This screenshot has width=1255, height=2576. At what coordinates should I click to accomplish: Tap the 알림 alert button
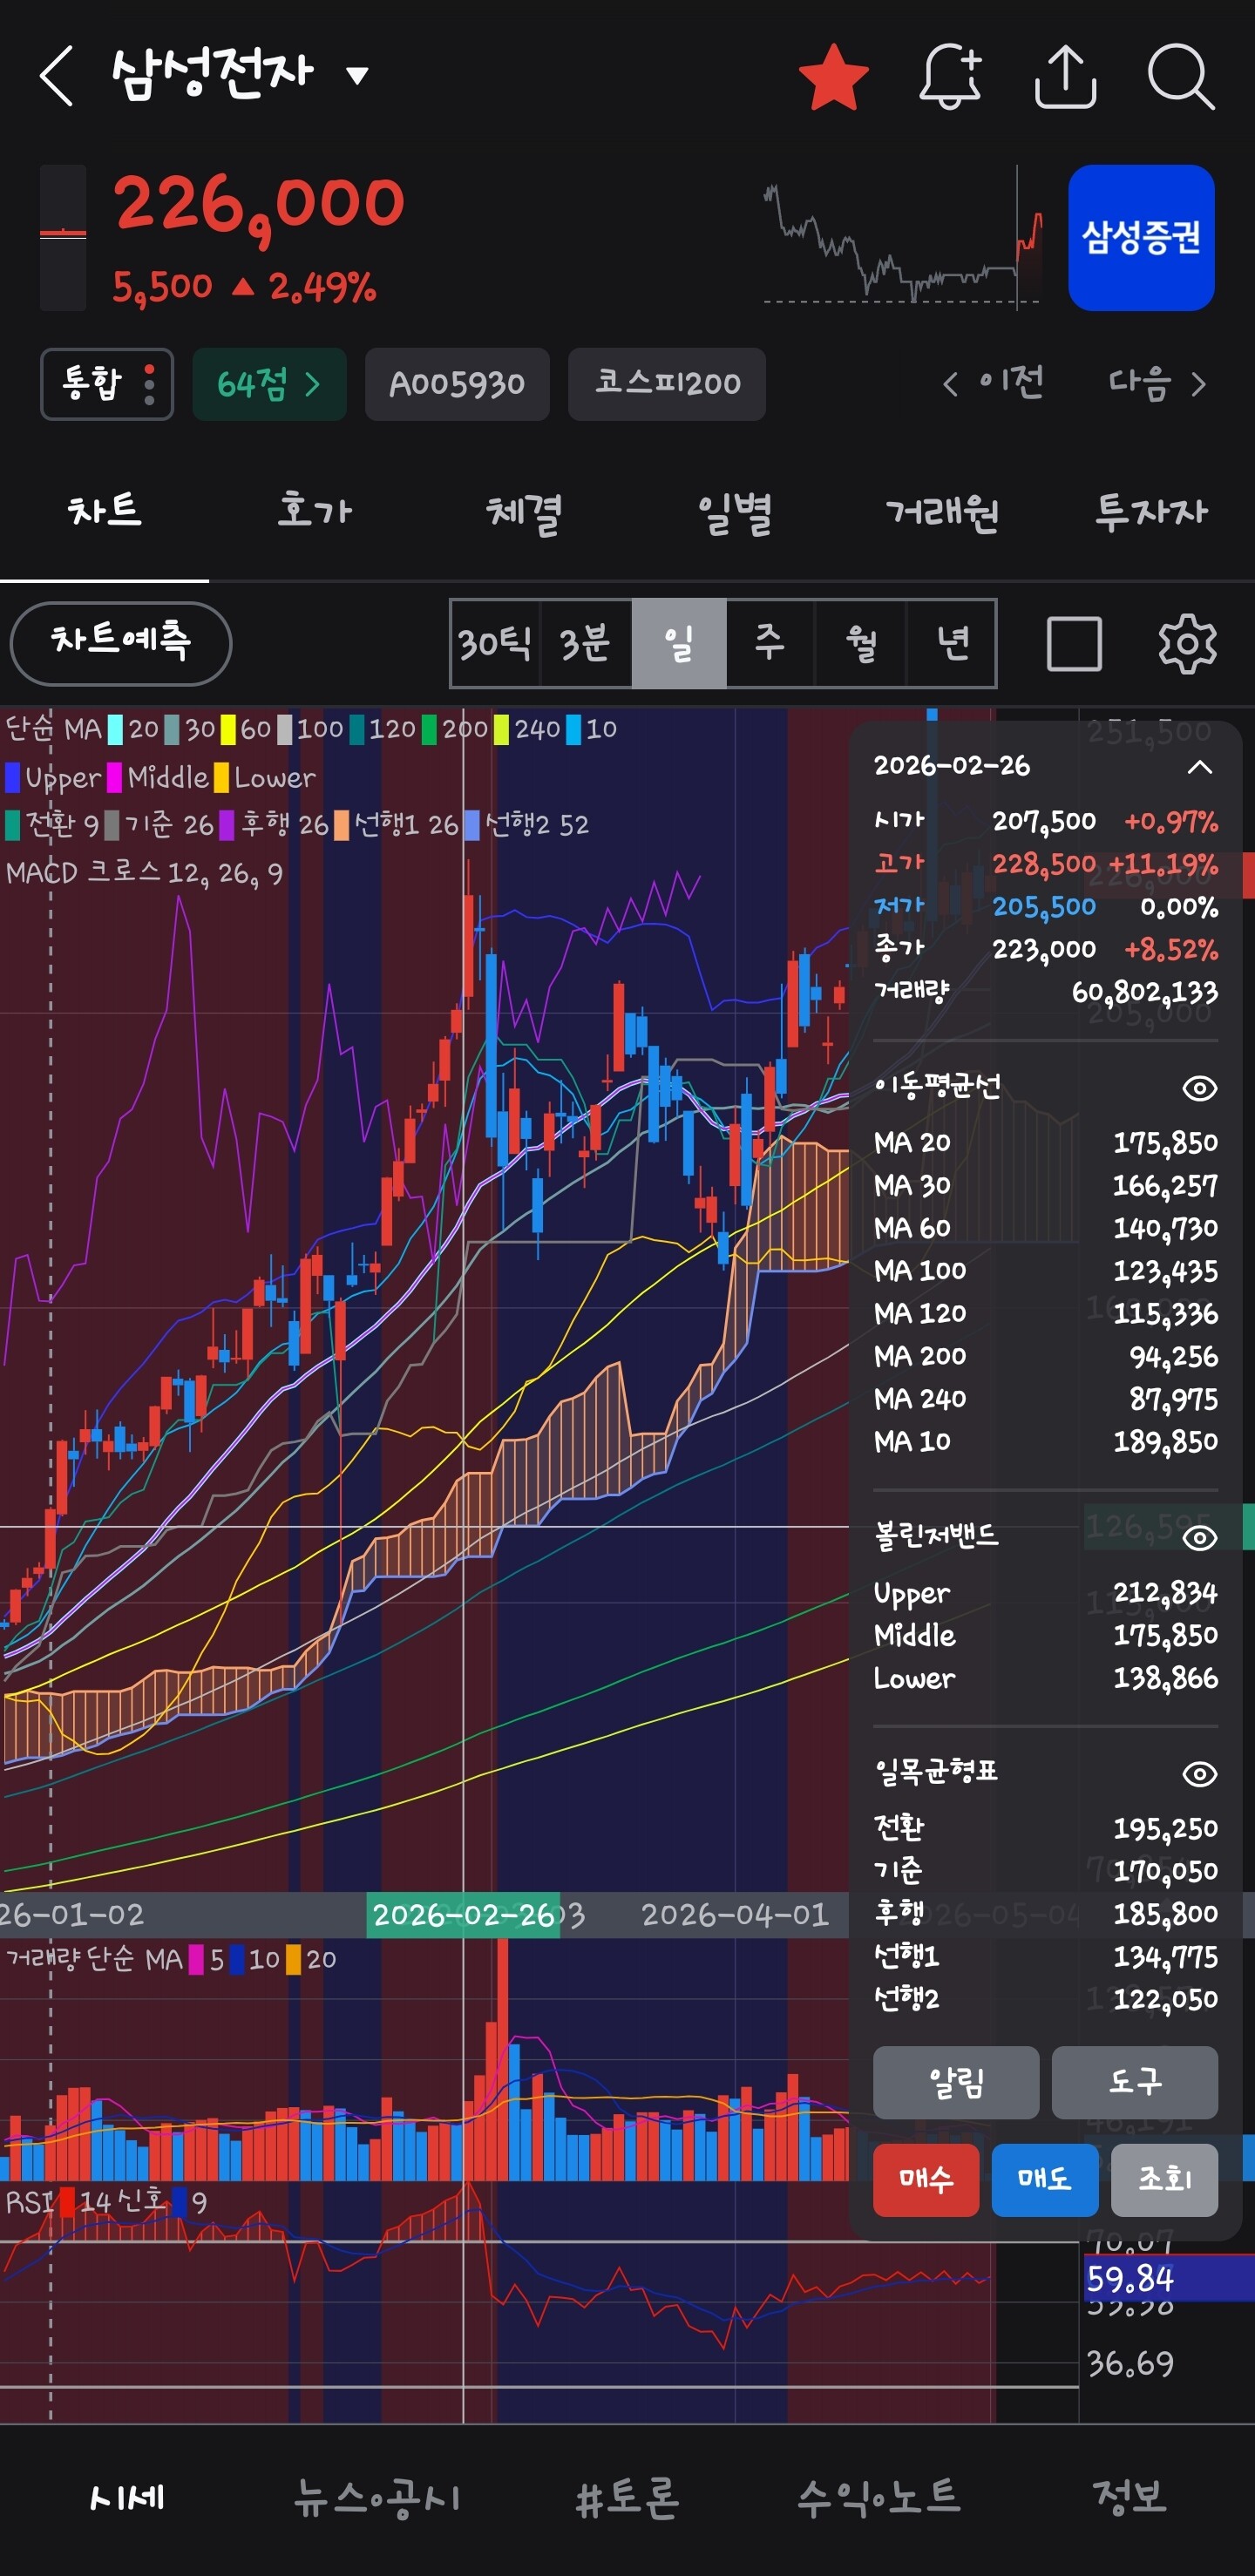pyautogui.click(x=956, y=2082)
